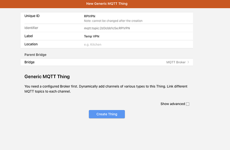Select the mqtt:topic identifier value text
The image size is (230, 150).
[107, 28]
